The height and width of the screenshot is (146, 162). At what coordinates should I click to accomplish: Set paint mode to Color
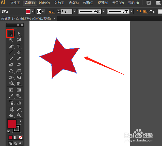click(x=10, y=137)
